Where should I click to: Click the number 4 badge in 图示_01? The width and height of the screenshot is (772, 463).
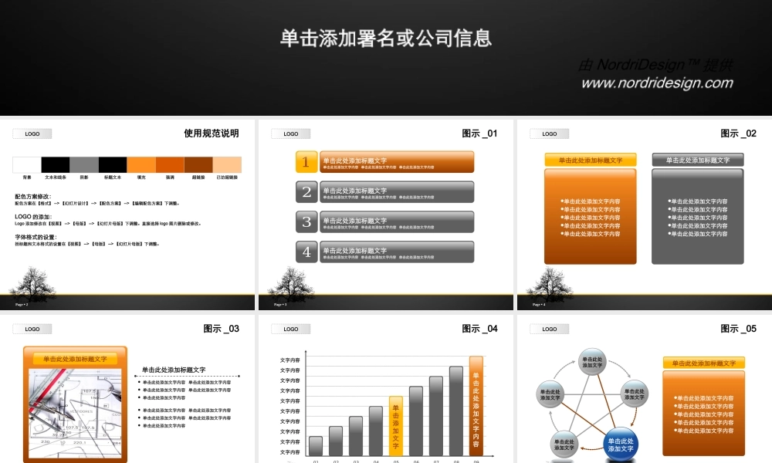point(306,252)
